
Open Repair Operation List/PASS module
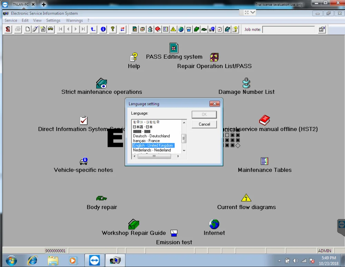point(214,57)
